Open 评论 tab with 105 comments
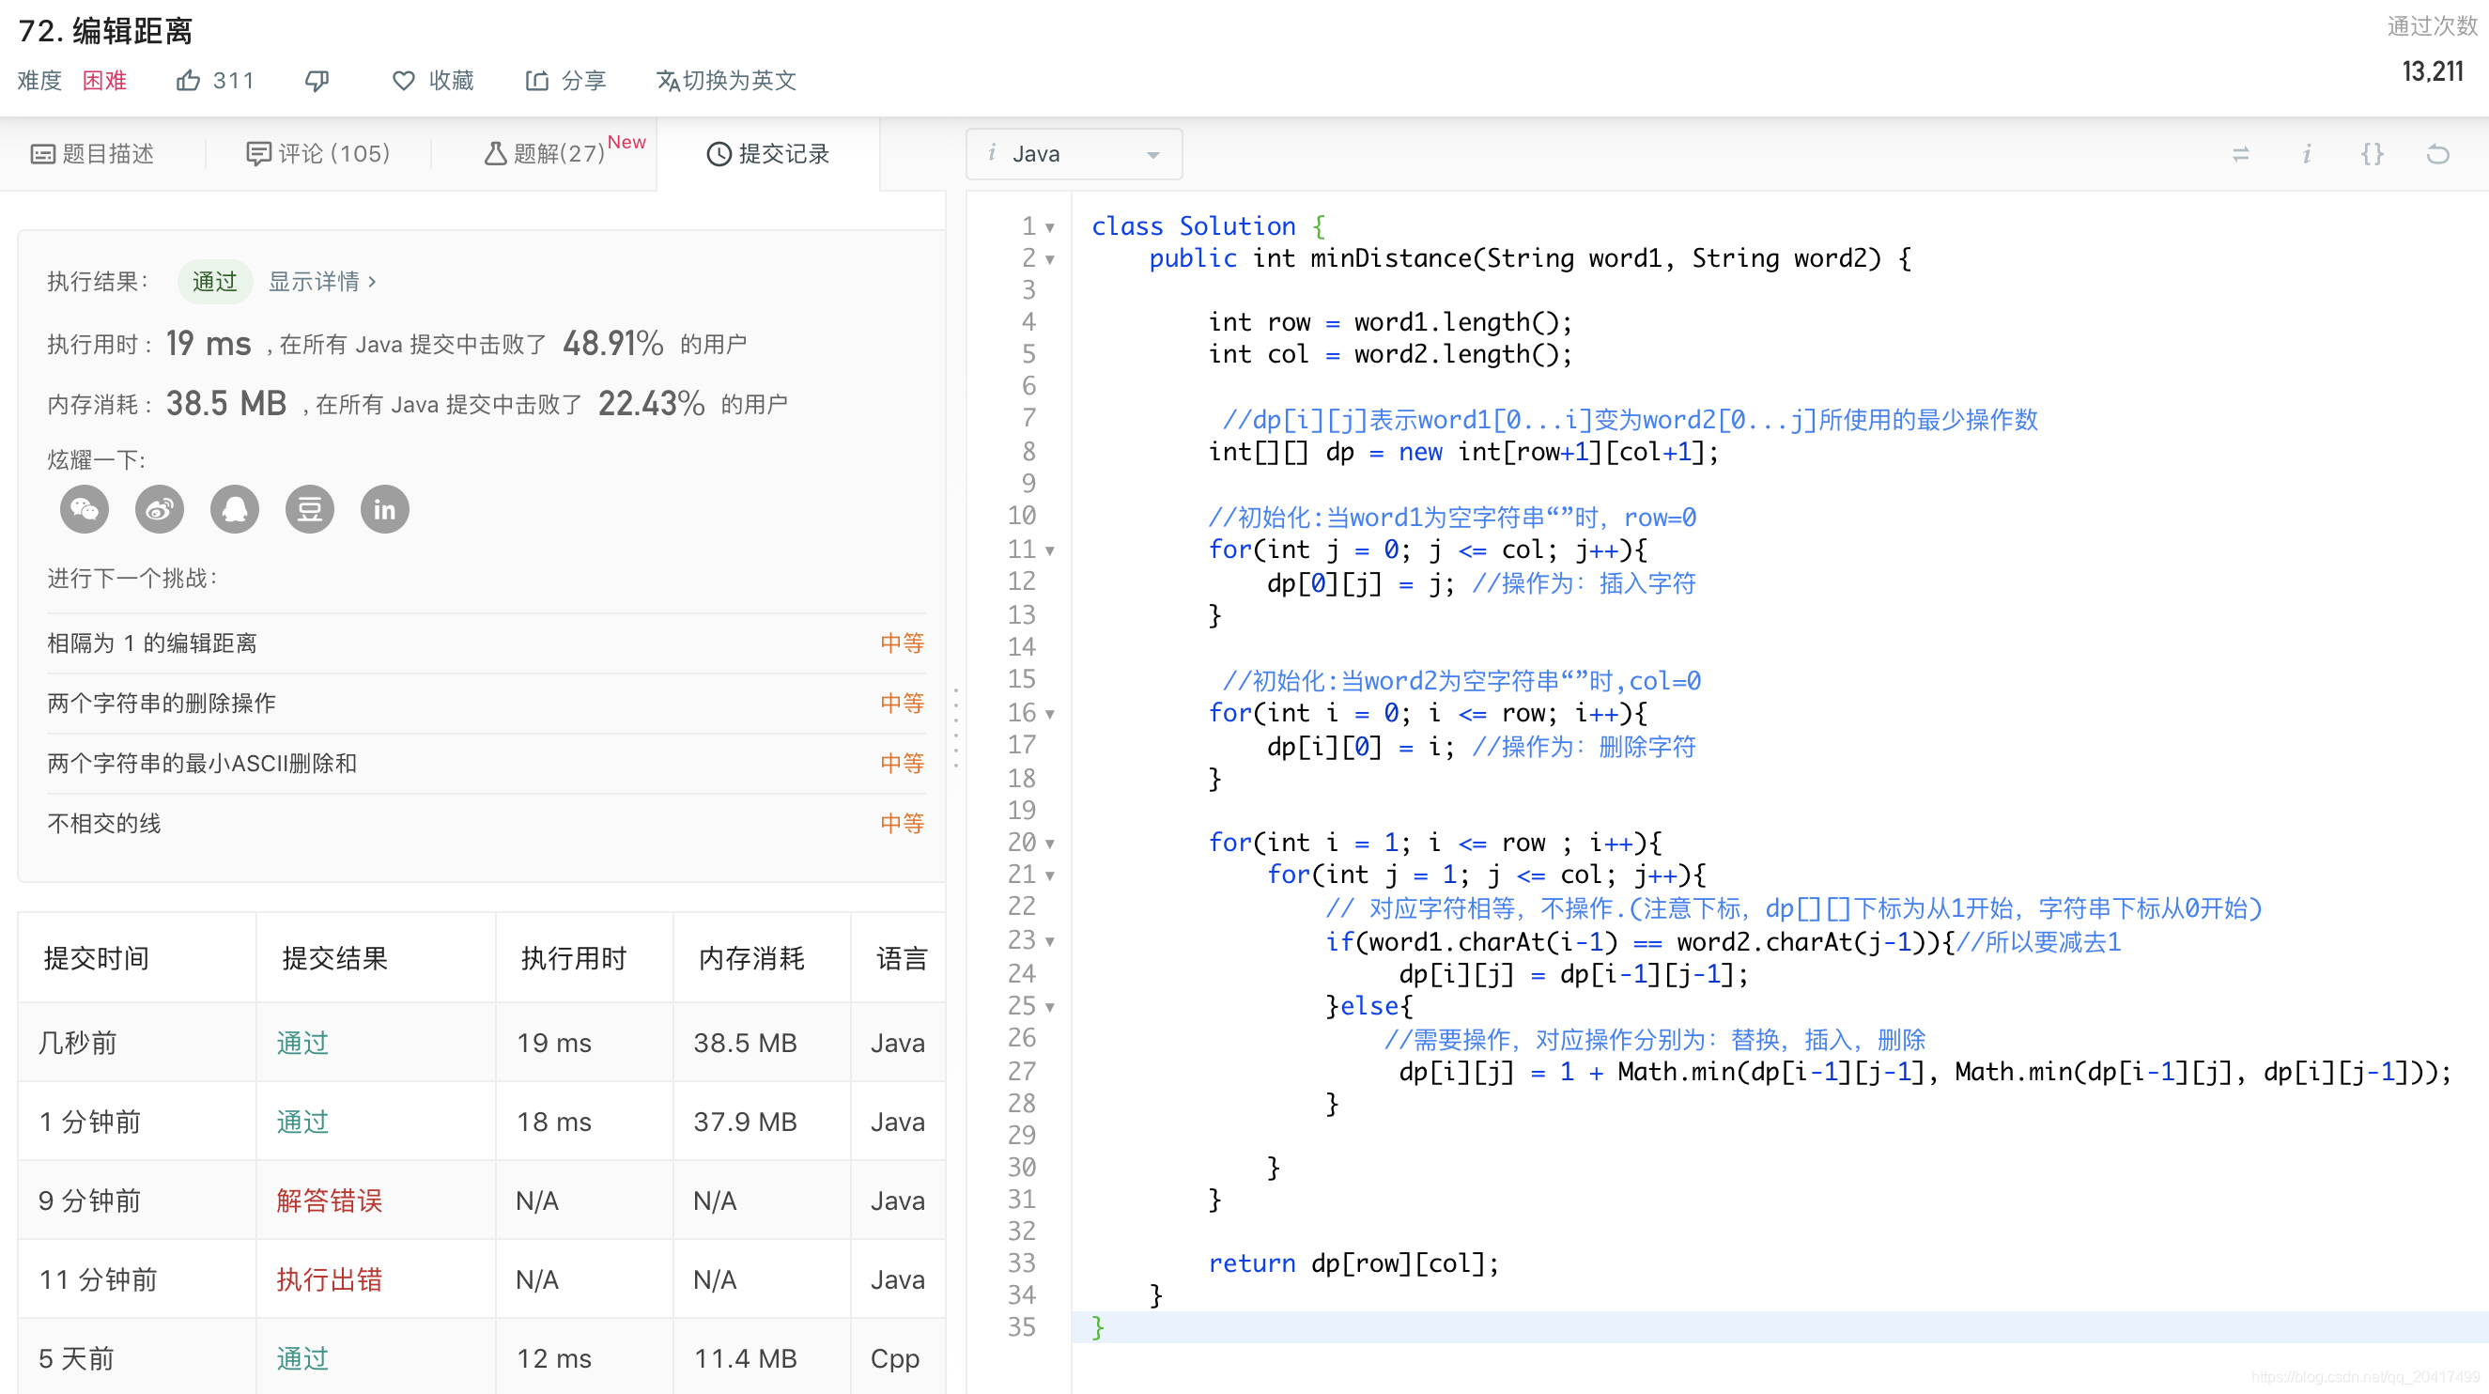 click(x=315, y=154)
